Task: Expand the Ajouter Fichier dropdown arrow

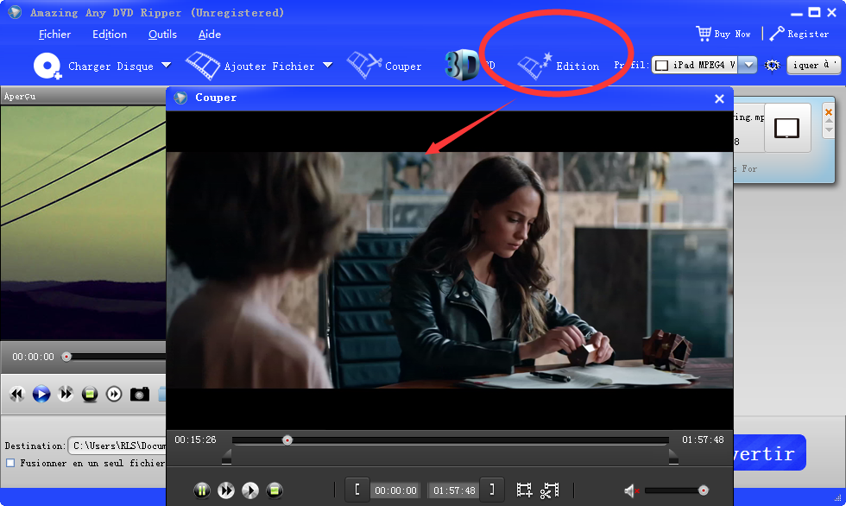Action: [327, 66]
